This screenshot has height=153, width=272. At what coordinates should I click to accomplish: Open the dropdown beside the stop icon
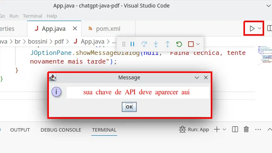(198, 44)
